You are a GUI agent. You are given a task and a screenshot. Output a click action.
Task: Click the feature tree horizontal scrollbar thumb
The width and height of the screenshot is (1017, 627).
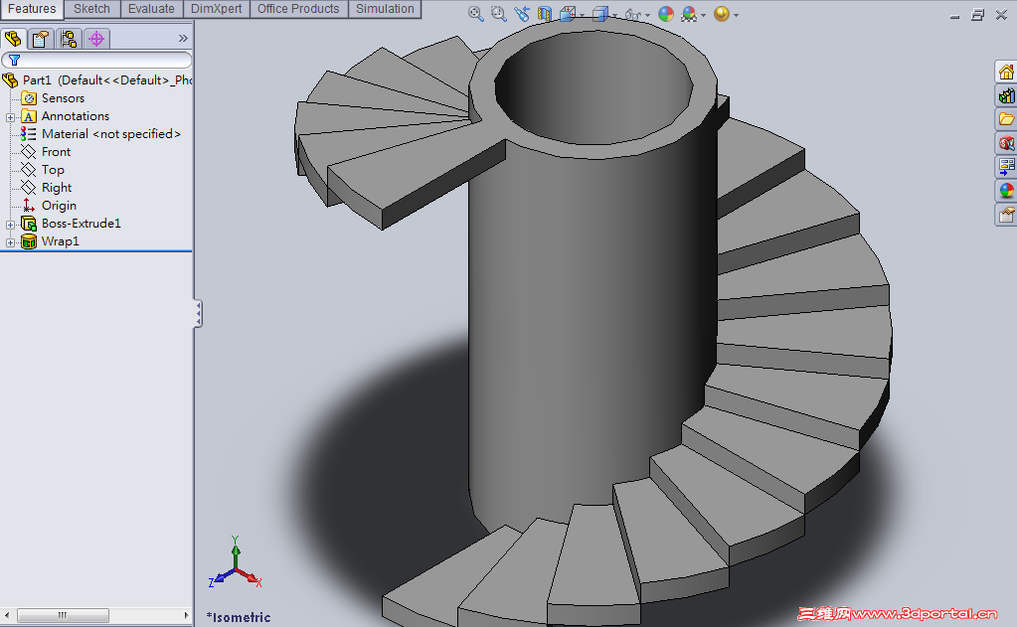click(63, 615)
